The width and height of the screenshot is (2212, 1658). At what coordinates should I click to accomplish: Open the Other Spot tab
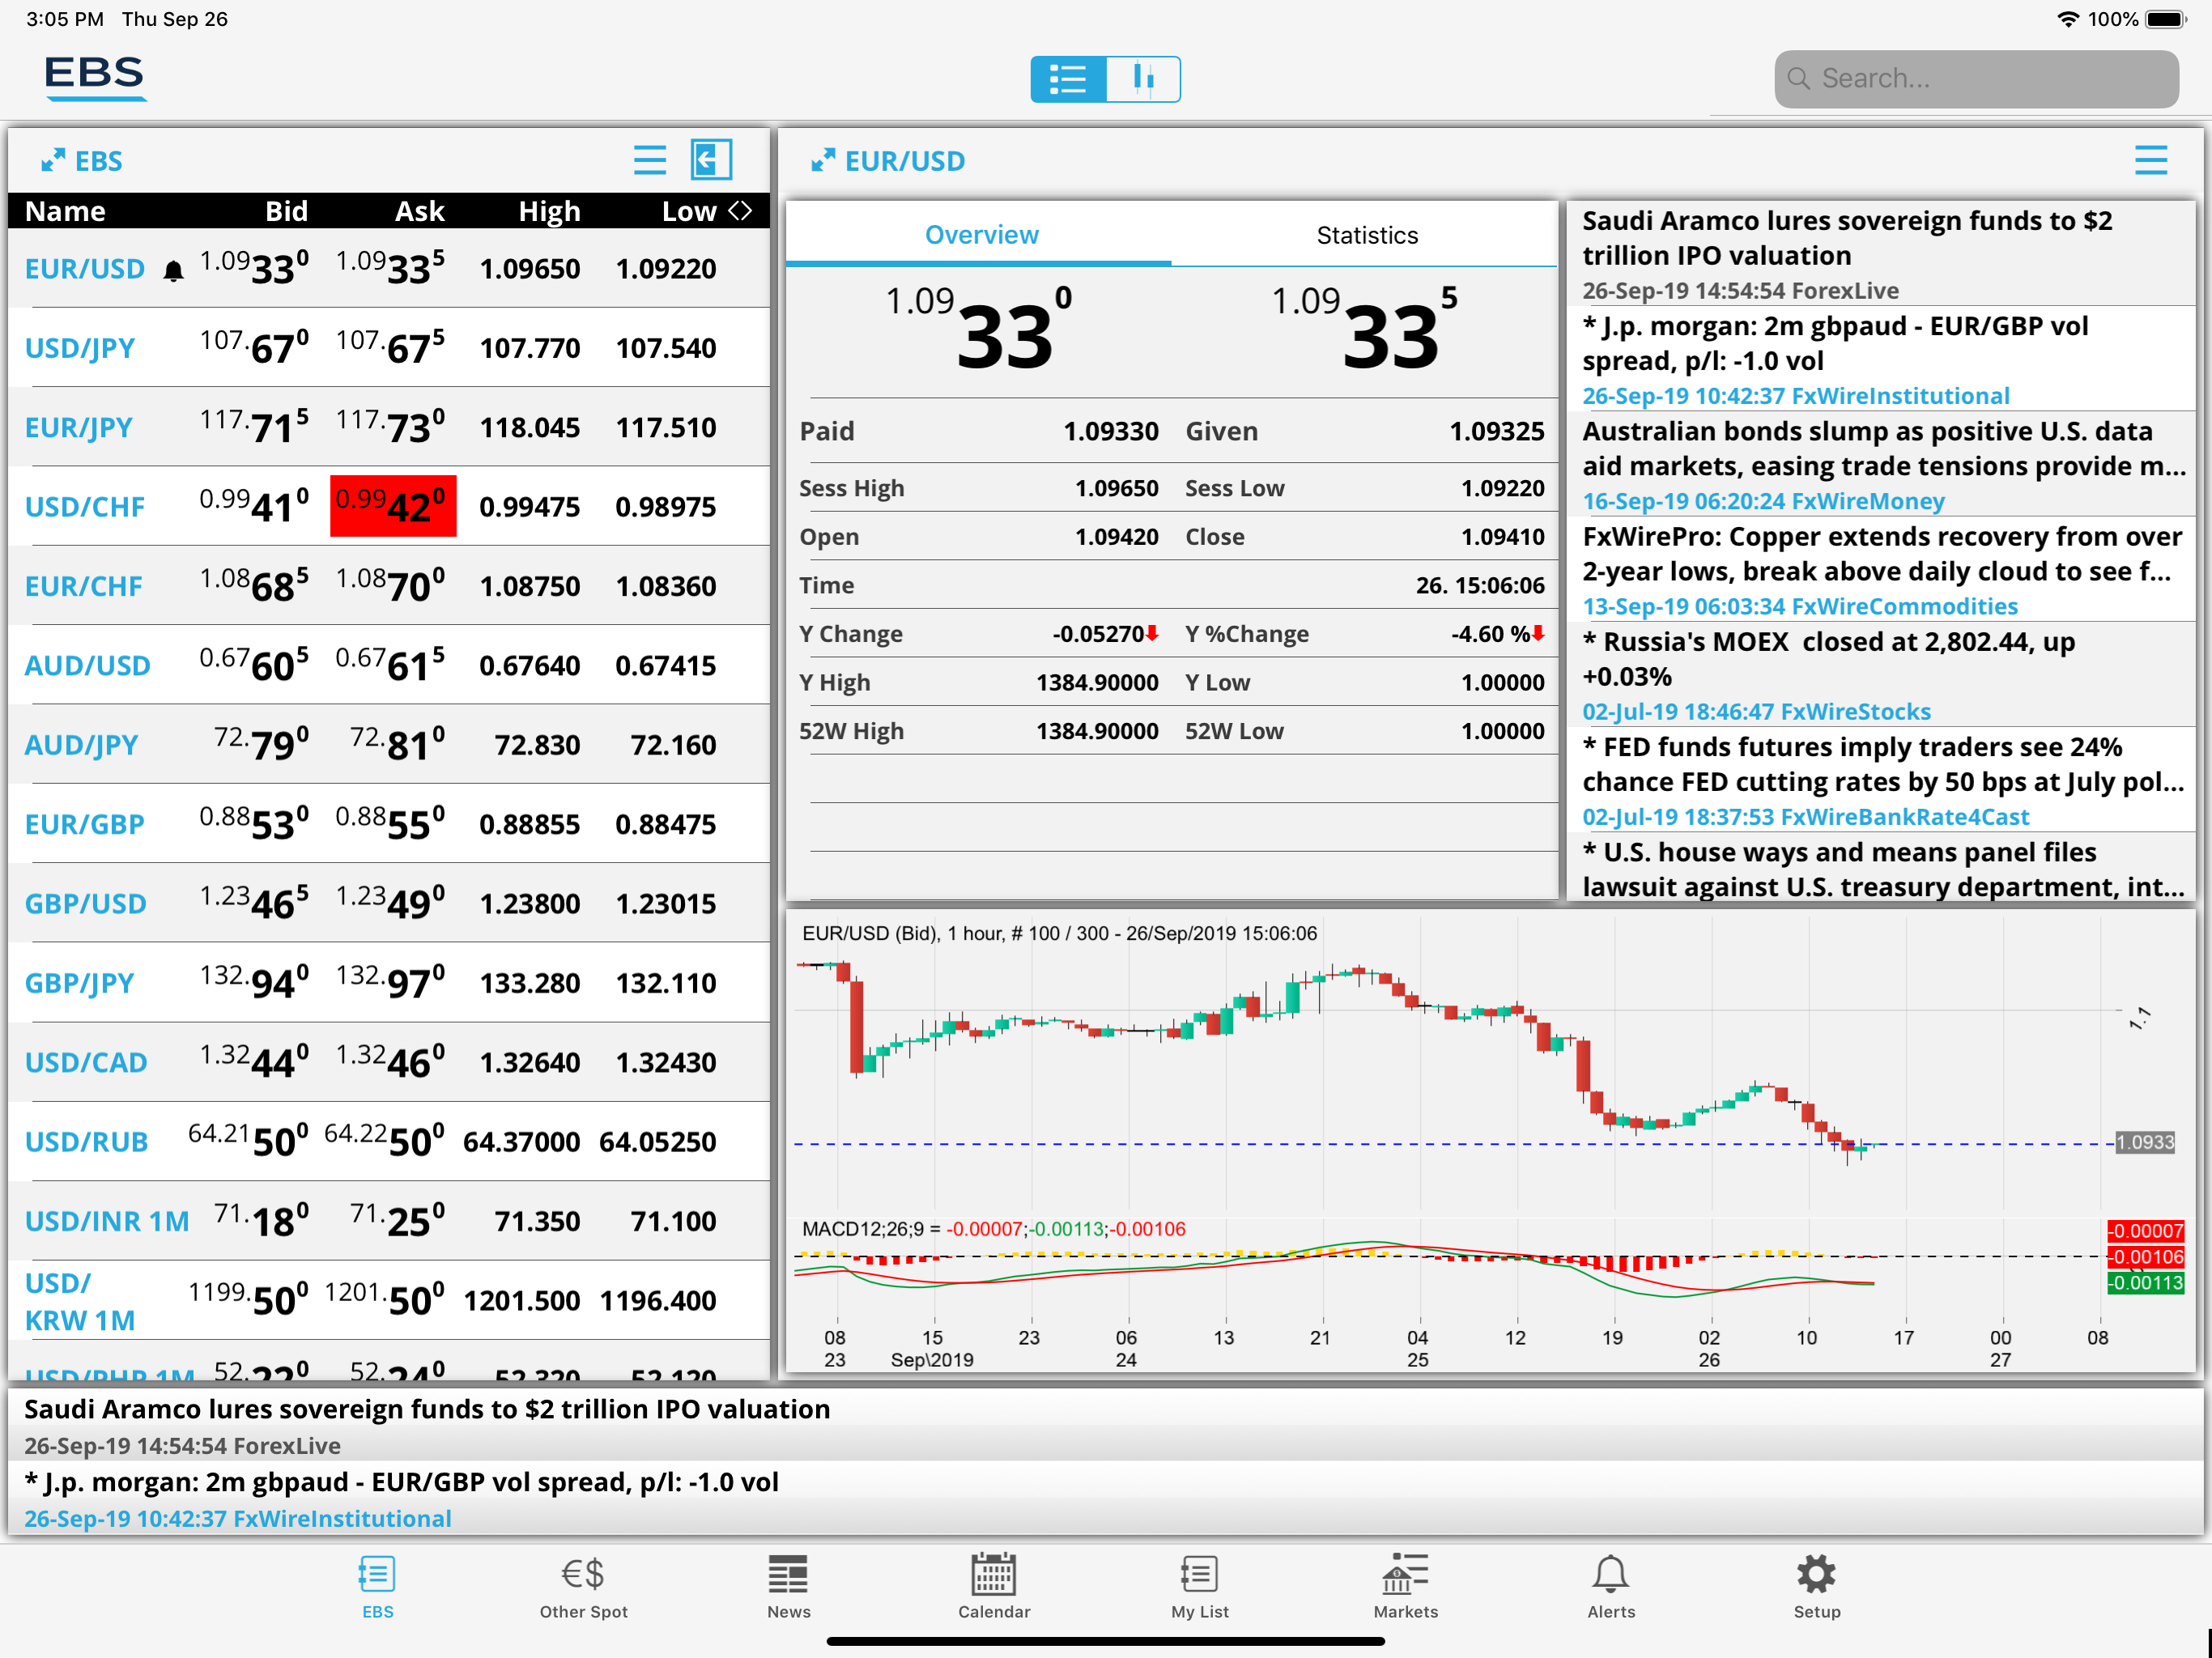coord(583,1586)
